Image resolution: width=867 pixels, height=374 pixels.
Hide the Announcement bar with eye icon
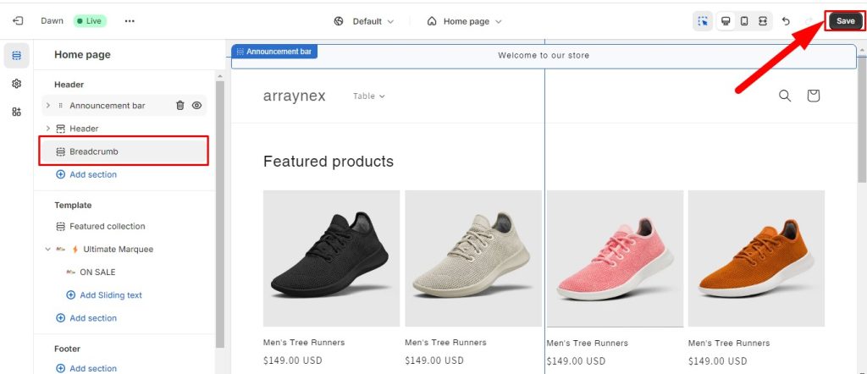[196, 106]
